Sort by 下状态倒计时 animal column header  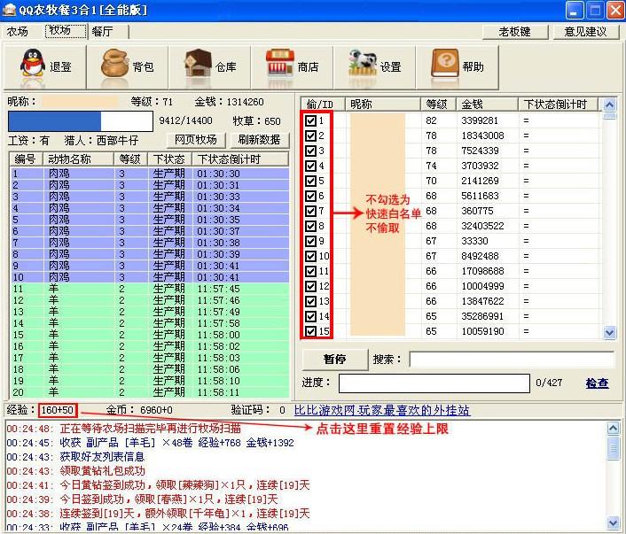pyautogui.click(x=240, y=159)
